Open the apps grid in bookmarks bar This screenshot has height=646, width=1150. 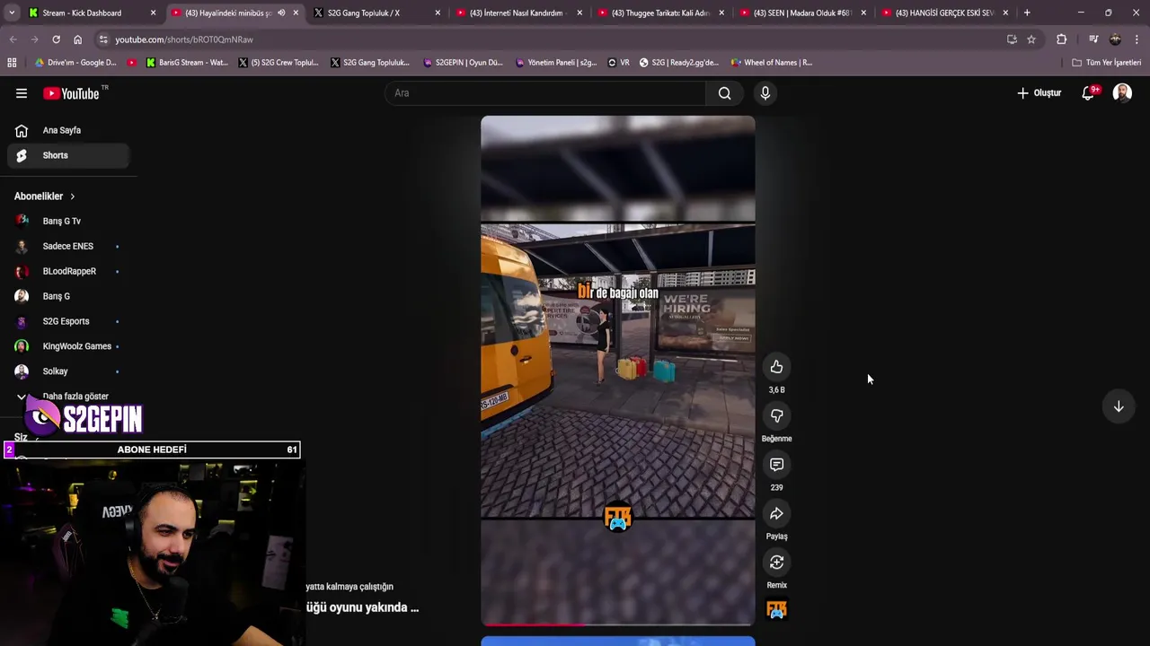click(x=12, y=63)
